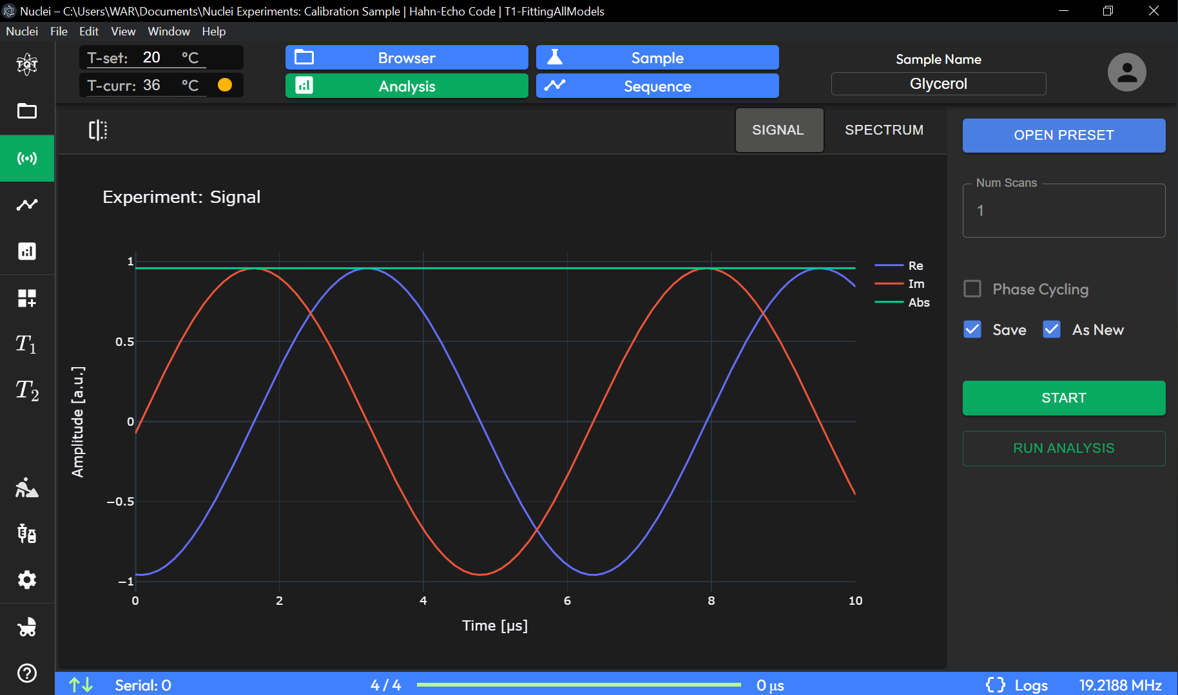
Task: Click the 19.2188 MHz frequency readout
Action: click(x=1121, y=685)
